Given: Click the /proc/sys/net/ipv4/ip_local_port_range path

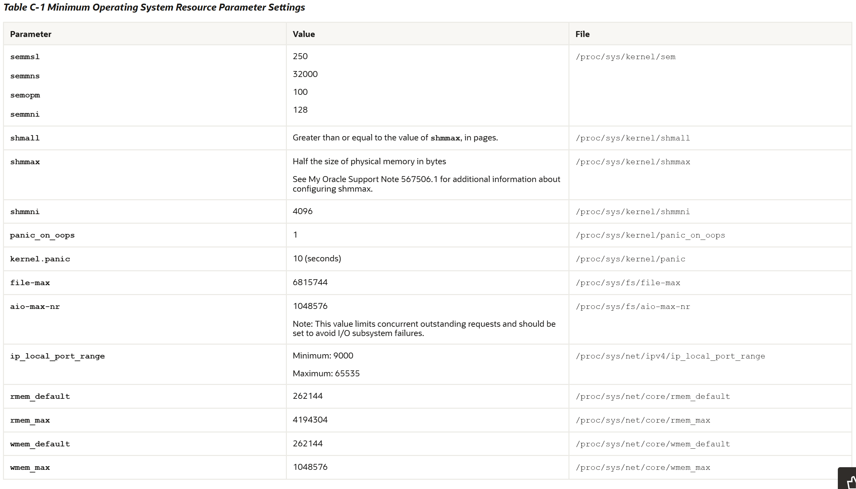Looking at the screenshot, I should click(x=670, y=356).
